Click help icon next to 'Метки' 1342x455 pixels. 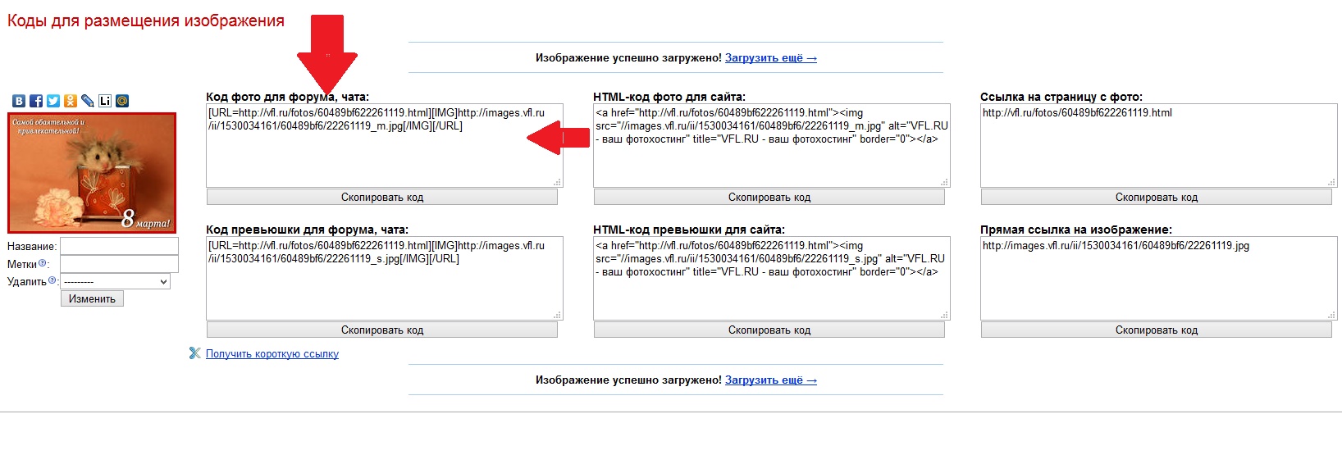[43, 263]
